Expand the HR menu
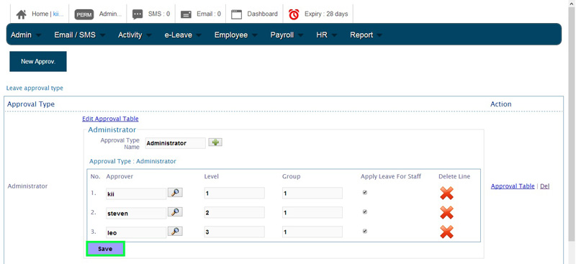 click(327, 35)
